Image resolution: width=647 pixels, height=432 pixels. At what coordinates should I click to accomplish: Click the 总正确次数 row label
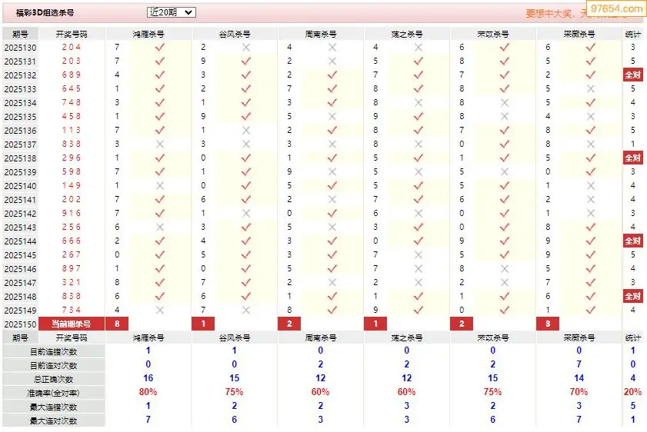click(x=54, y=380)
